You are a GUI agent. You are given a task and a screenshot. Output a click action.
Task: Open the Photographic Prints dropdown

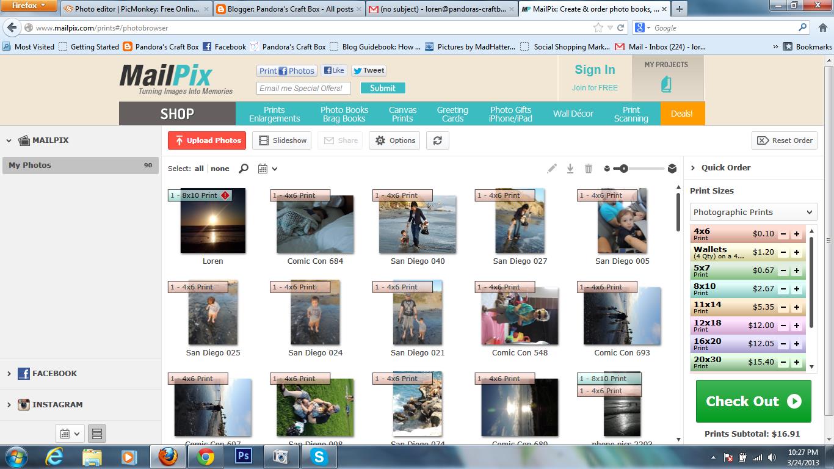(x=753, y=212)
